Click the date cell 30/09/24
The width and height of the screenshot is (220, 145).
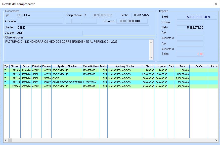(26, 86)
